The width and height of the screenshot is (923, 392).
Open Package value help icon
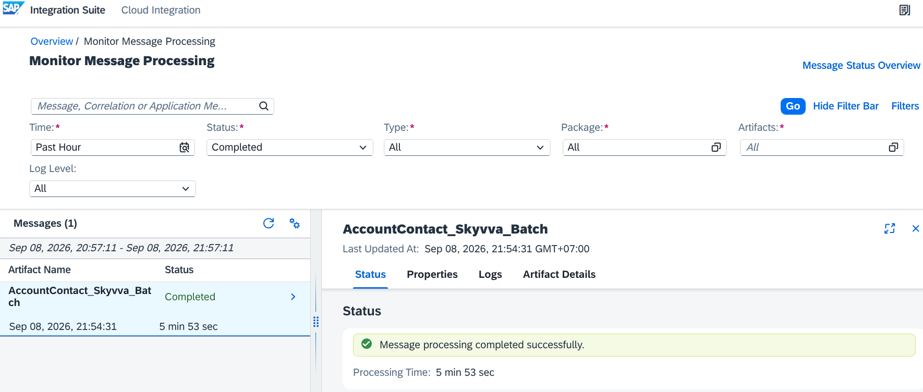pos(716,148)
